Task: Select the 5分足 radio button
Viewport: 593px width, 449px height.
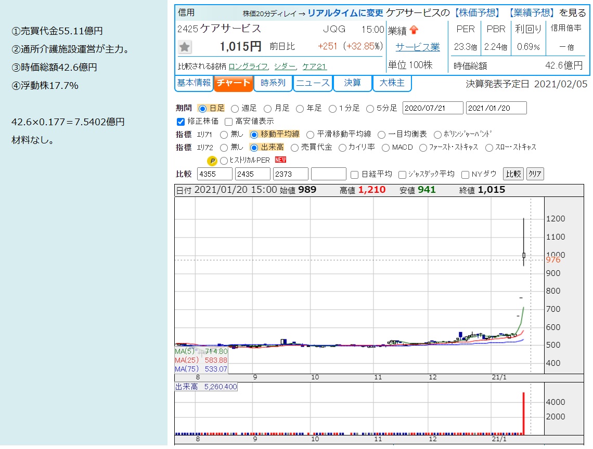Action: coord(370,109)
